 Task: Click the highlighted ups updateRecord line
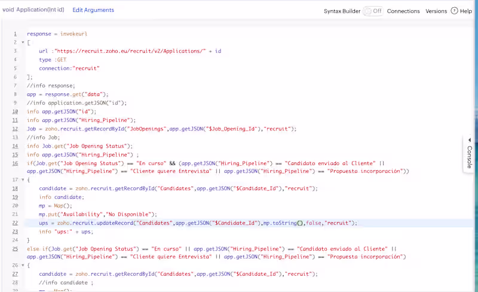pyautogui.click(x=198, y=223)
